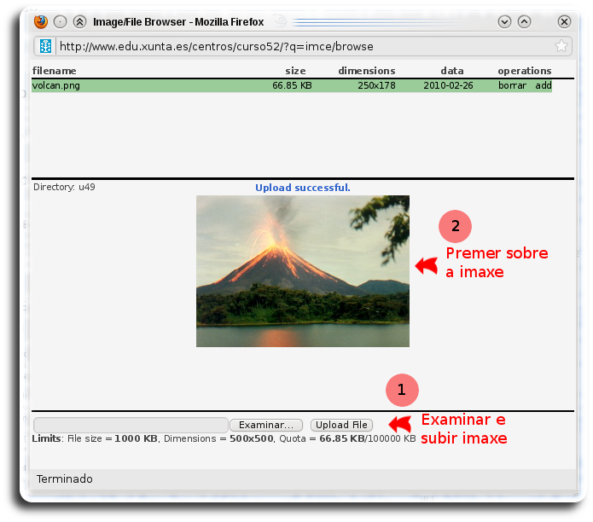Focus the URL address field

coord(299,46)
